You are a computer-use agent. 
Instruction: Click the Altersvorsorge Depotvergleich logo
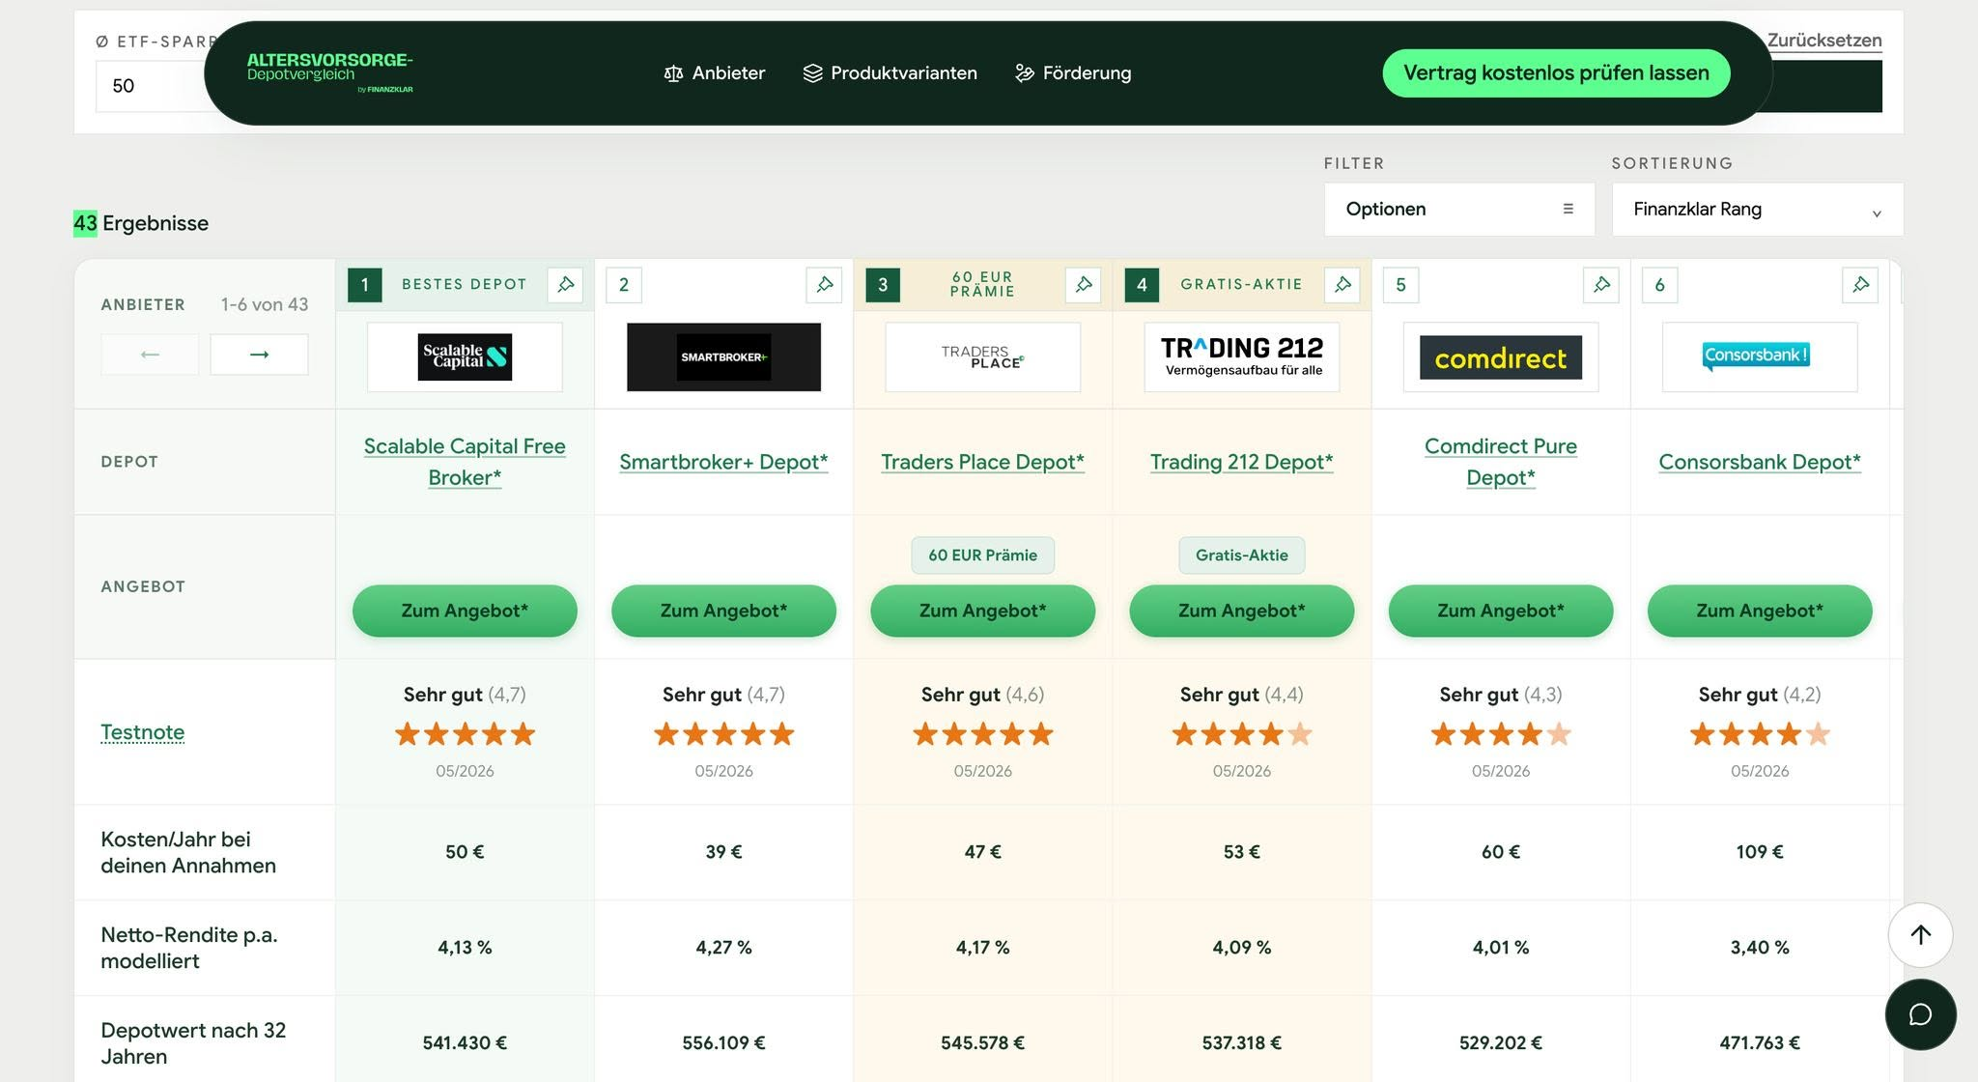point(330,72)
